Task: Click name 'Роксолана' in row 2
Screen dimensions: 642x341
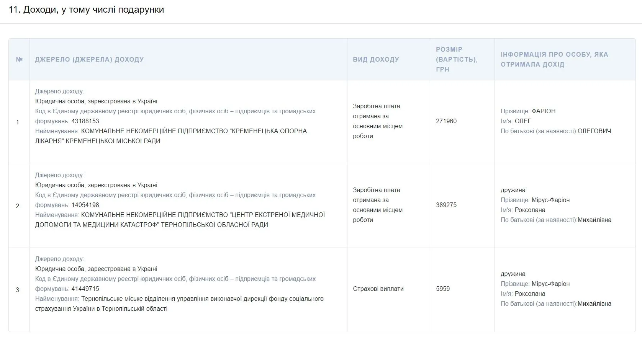Action: 530,210
